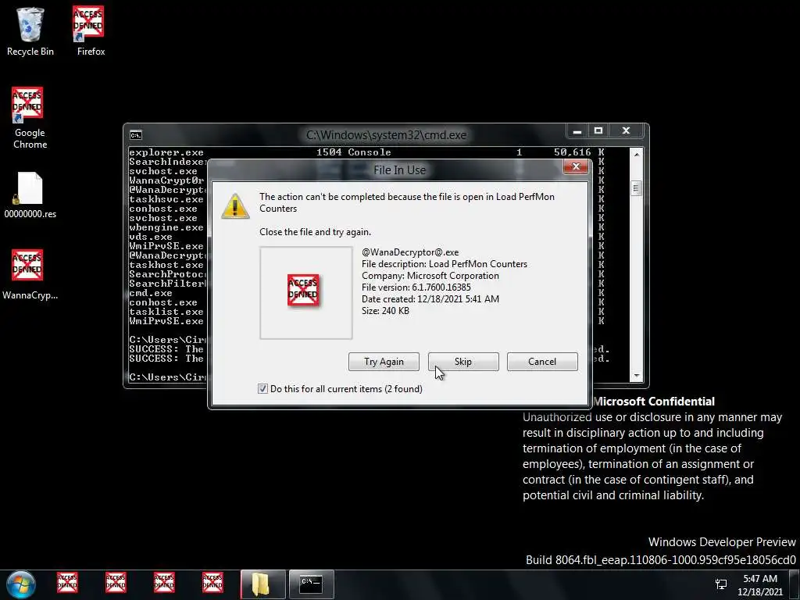Click the 'Size: 240 KB' line
800x600 pixels.
(385, 311)
